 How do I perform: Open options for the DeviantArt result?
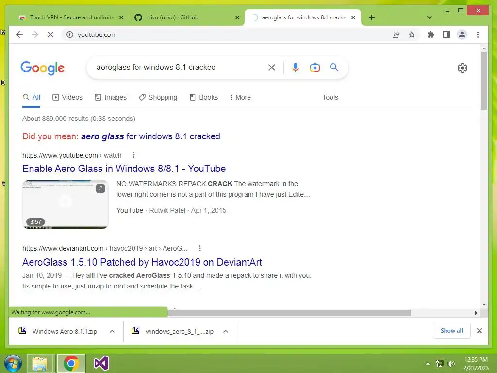pos(199,248)
